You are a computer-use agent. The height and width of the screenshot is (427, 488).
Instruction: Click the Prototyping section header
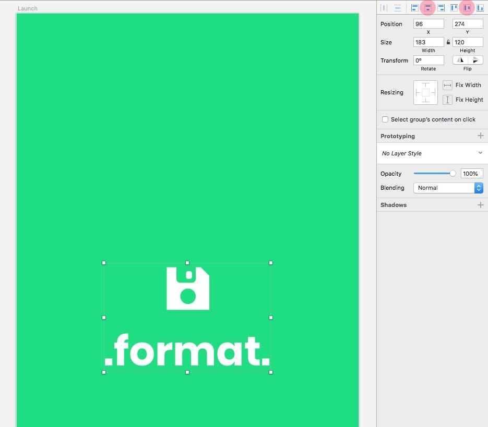click(397, 136)
